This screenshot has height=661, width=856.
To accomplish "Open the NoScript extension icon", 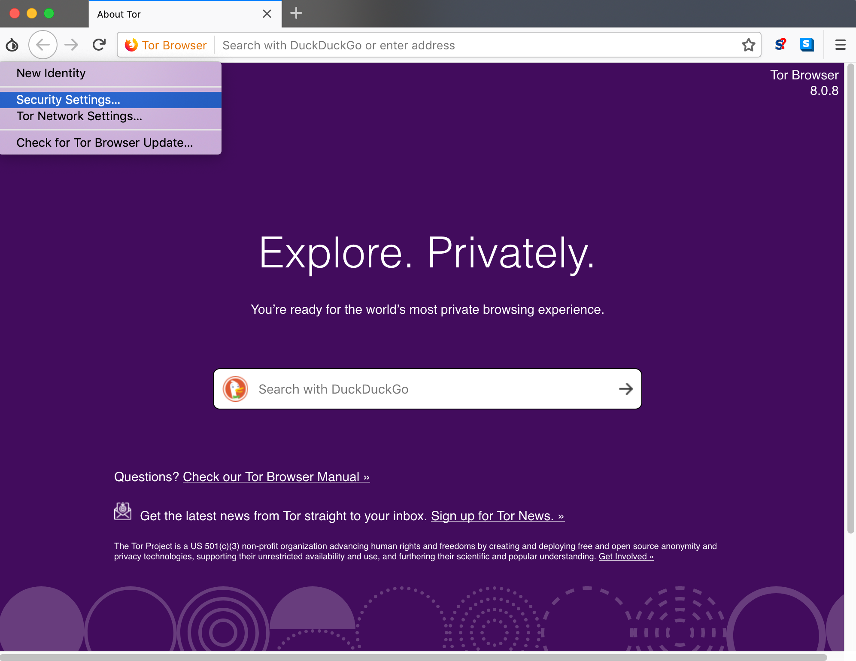I will (x=780, y=45).
